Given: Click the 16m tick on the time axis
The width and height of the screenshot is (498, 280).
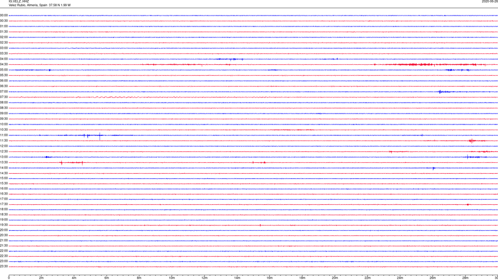Looking at the screenshot, I should [270, 278].
